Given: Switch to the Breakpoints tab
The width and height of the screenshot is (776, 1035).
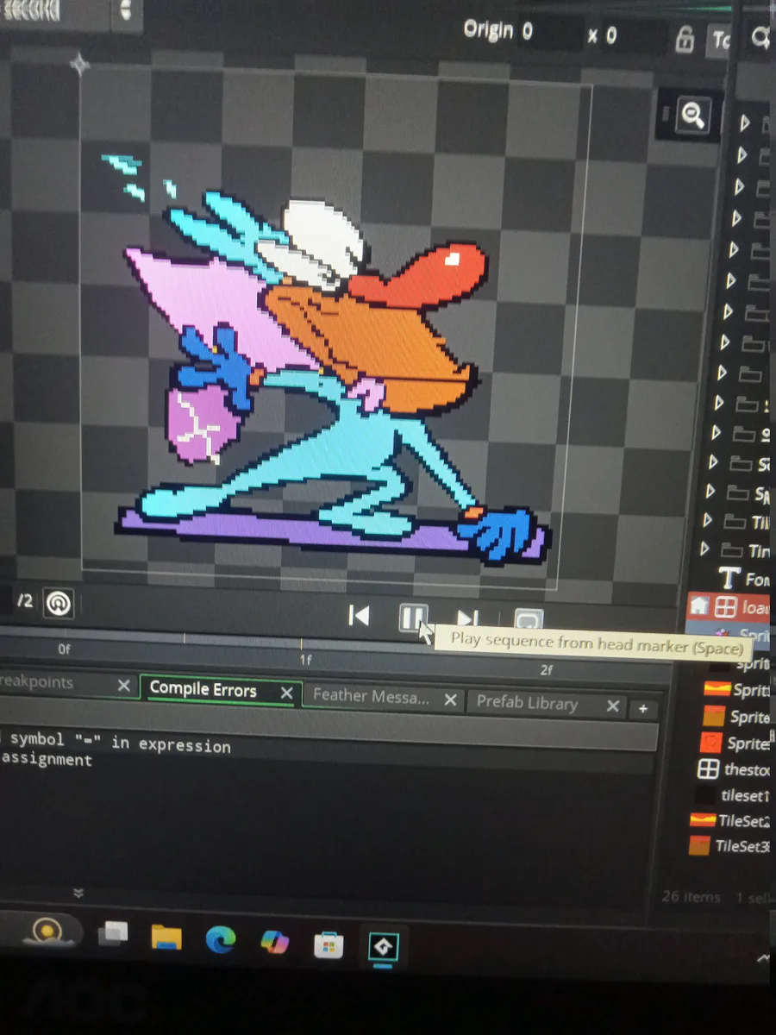Looking at the screenshot, I should [x=36, y=682].
